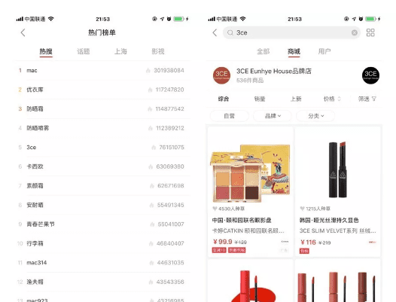Open the CATKIN eyeshadow palette image
Viewport: 396px width, 302px height.
(250, 173)
